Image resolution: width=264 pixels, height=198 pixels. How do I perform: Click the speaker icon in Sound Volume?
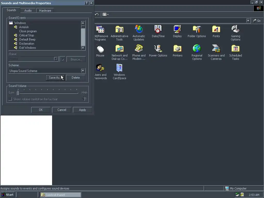pyautogui.click(x=84, y=99)
